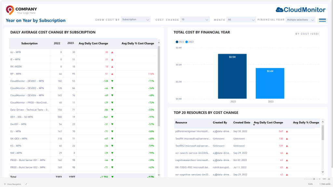Viewport: 333px width, 187px height.
Task: Click the zoom in plus icon
Action: [x=320, y=179]
